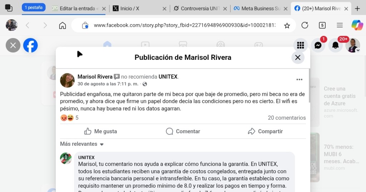Expand the Más relevantes comment sort
The height and width of the screenshot is (192, 366).
[x=82, y=144]
